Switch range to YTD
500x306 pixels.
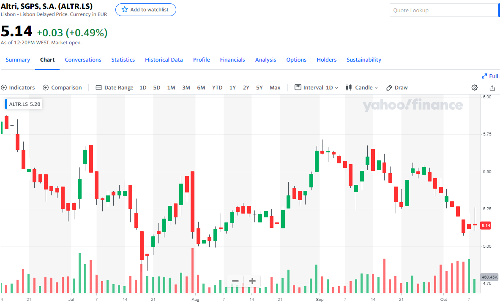217,88
